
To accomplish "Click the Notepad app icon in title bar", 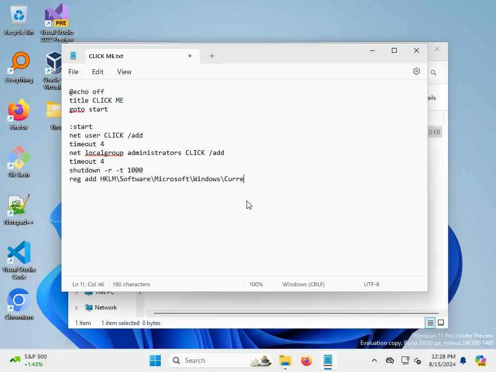I will pyautogui.click(x=73, y=56).
